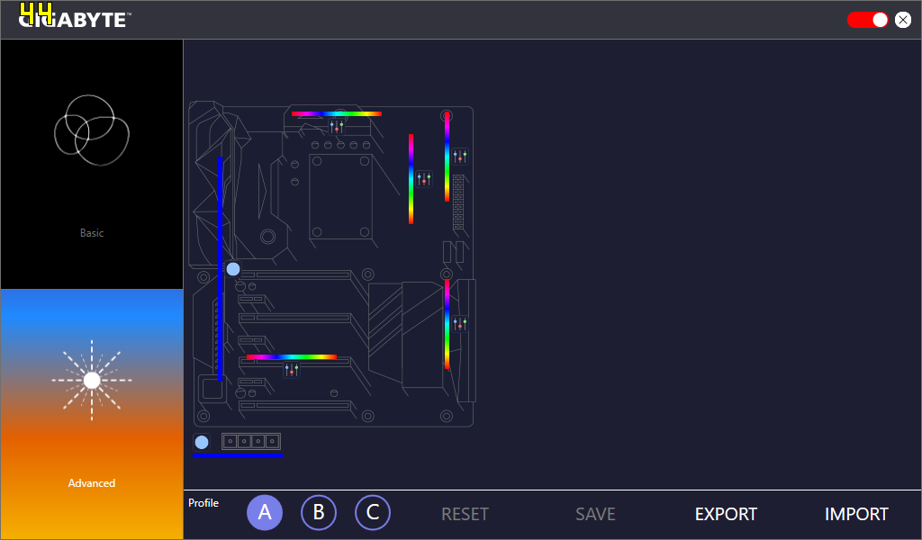Select profile B

click(319, 513)
